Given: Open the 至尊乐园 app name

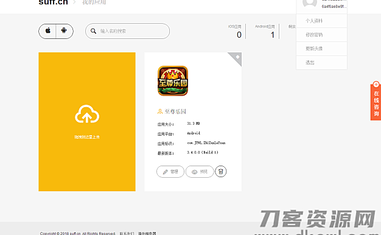Looking at the screenshot, I should point(175,111).
